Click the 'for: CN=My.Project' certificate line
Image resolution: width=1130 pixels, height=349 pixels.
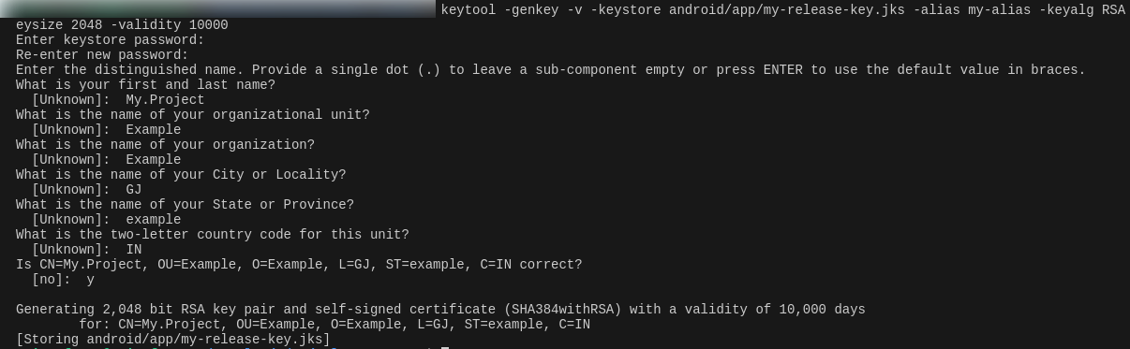335,325
